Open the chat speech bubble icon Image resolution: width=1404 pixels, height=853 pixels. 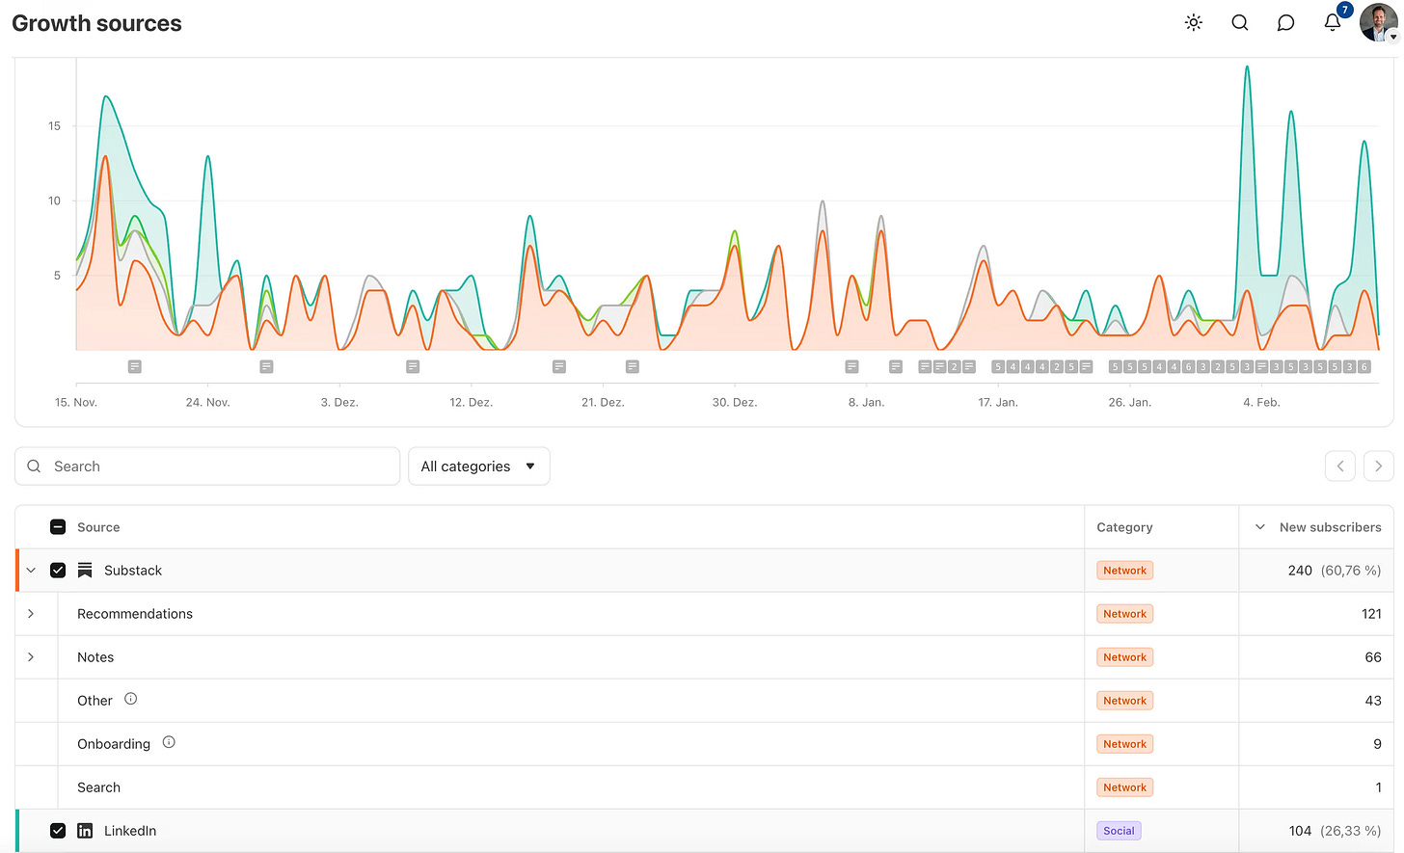point(1285,22)
